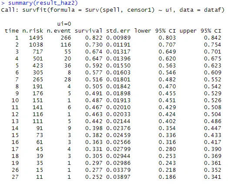Click the ui=0 group header
The image size is (228, 184).
click(64, 24)
